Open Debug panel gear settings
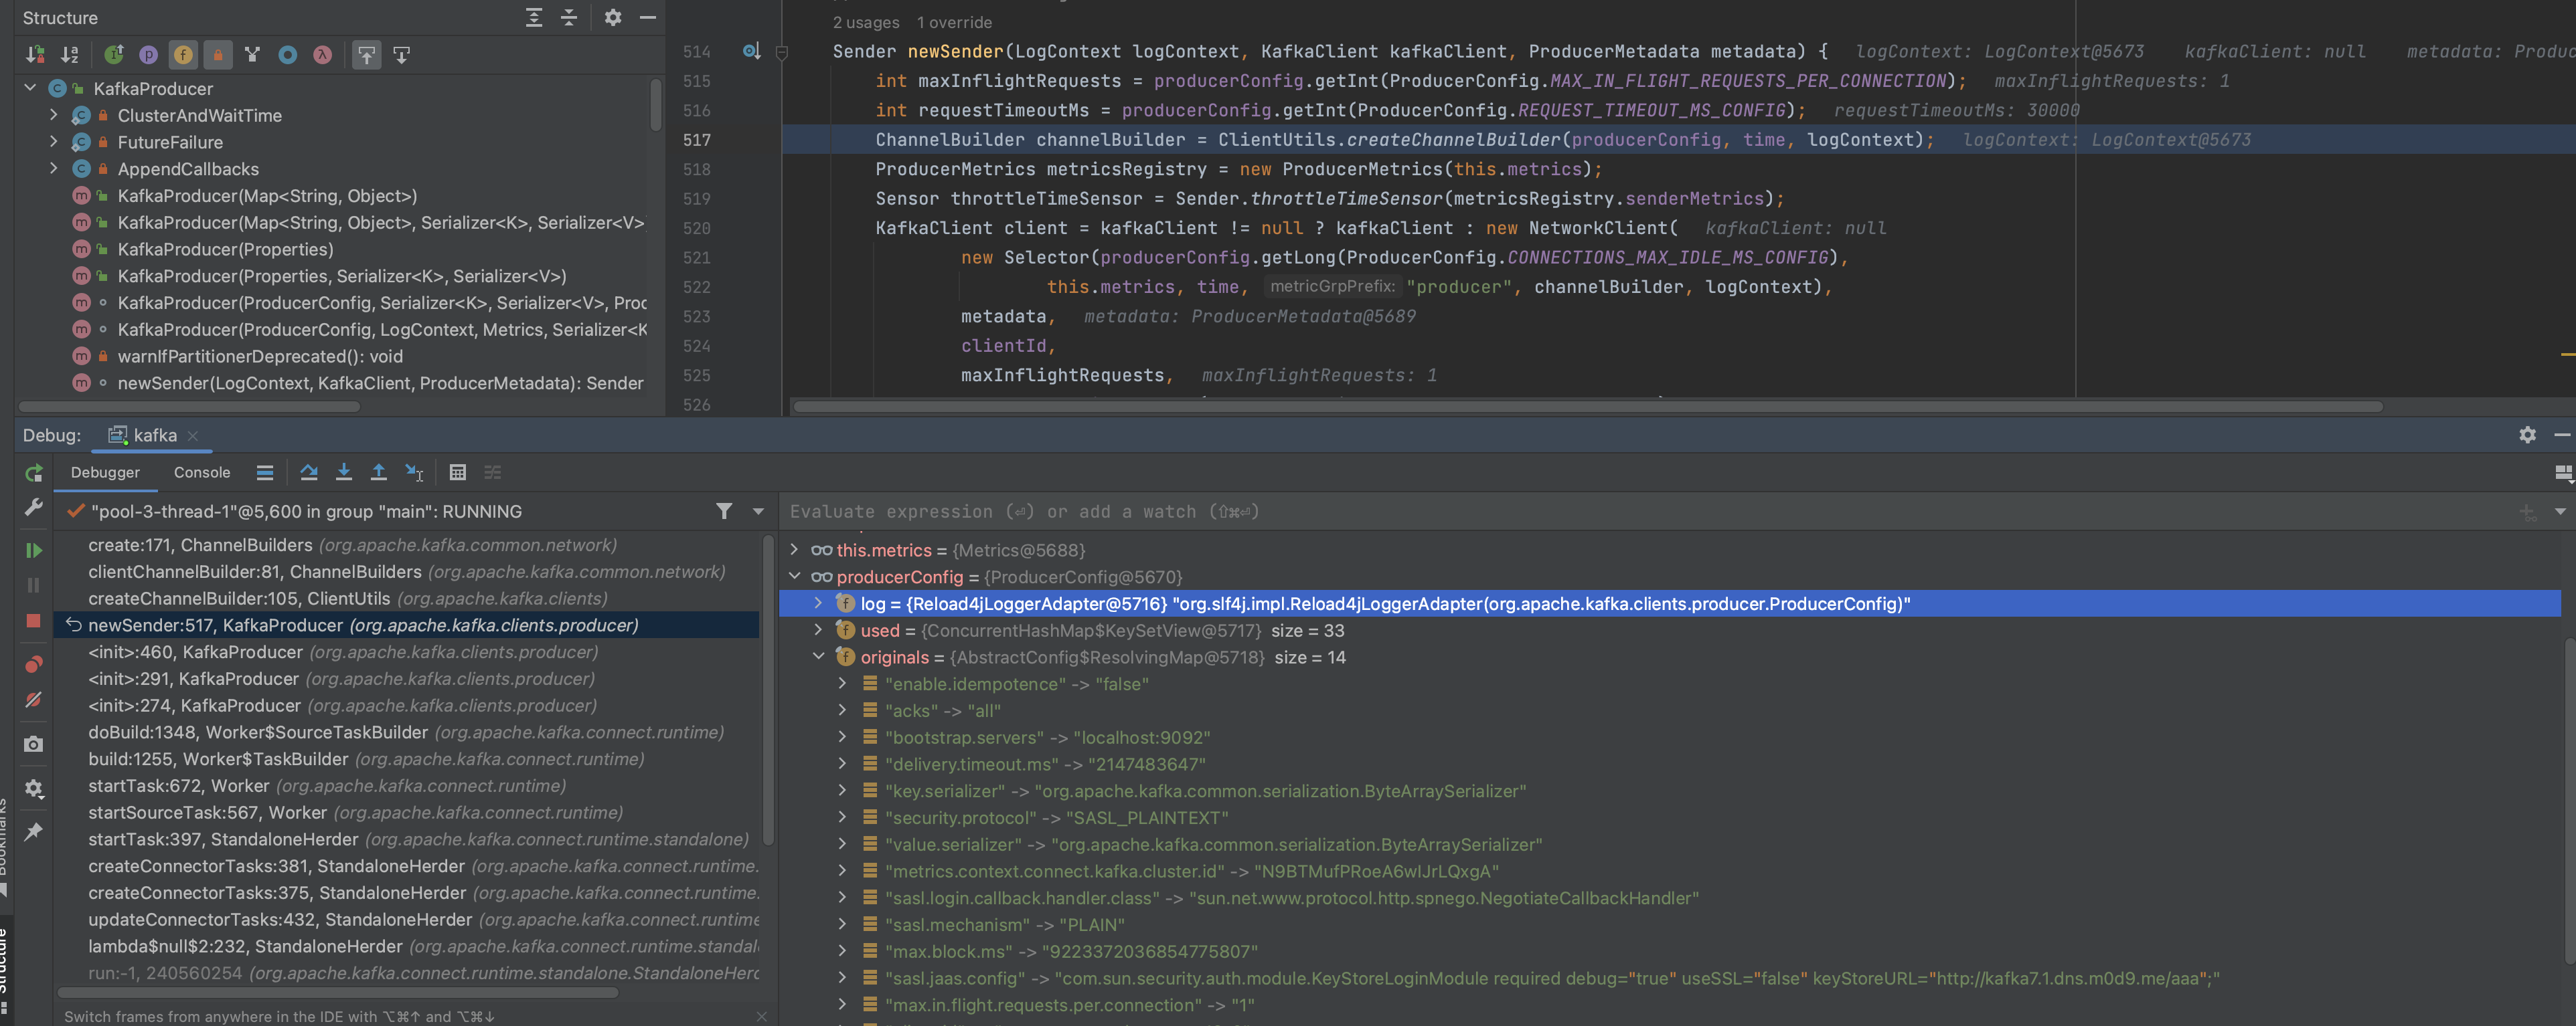Screen dimensions: 2576x1026 pos(2528,435)
